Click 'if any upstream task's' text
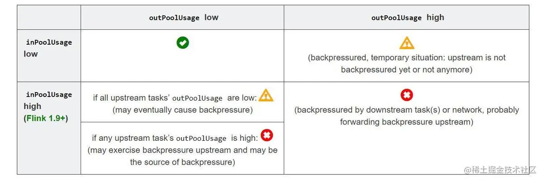543x181 pixels. (x=133, y=138)
